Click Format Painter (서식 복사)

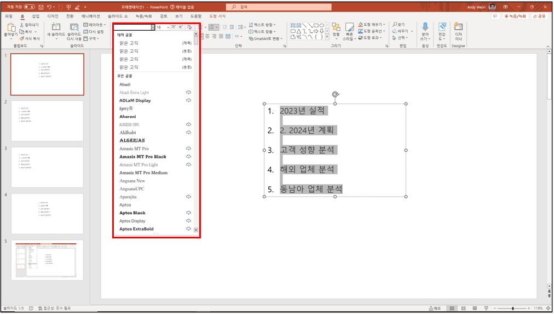(30, 38)
